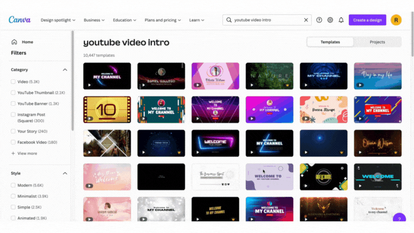Check the Minimalist style filter
Screen dimensions: 414x233
[x=13, y=196]
